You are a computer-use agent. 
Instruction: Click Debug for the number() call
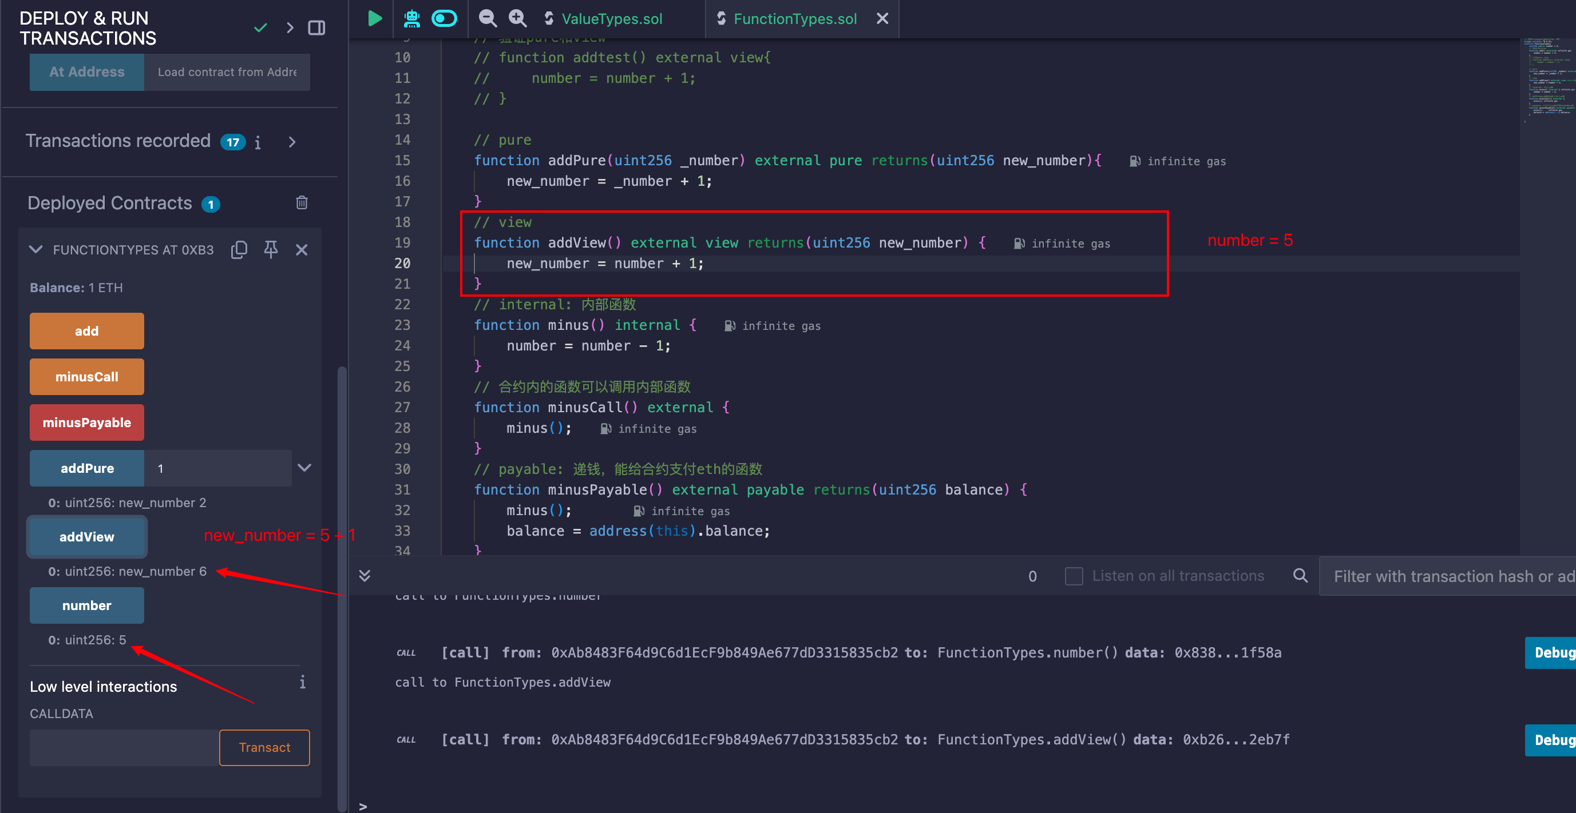click(x=1551, y=653)
